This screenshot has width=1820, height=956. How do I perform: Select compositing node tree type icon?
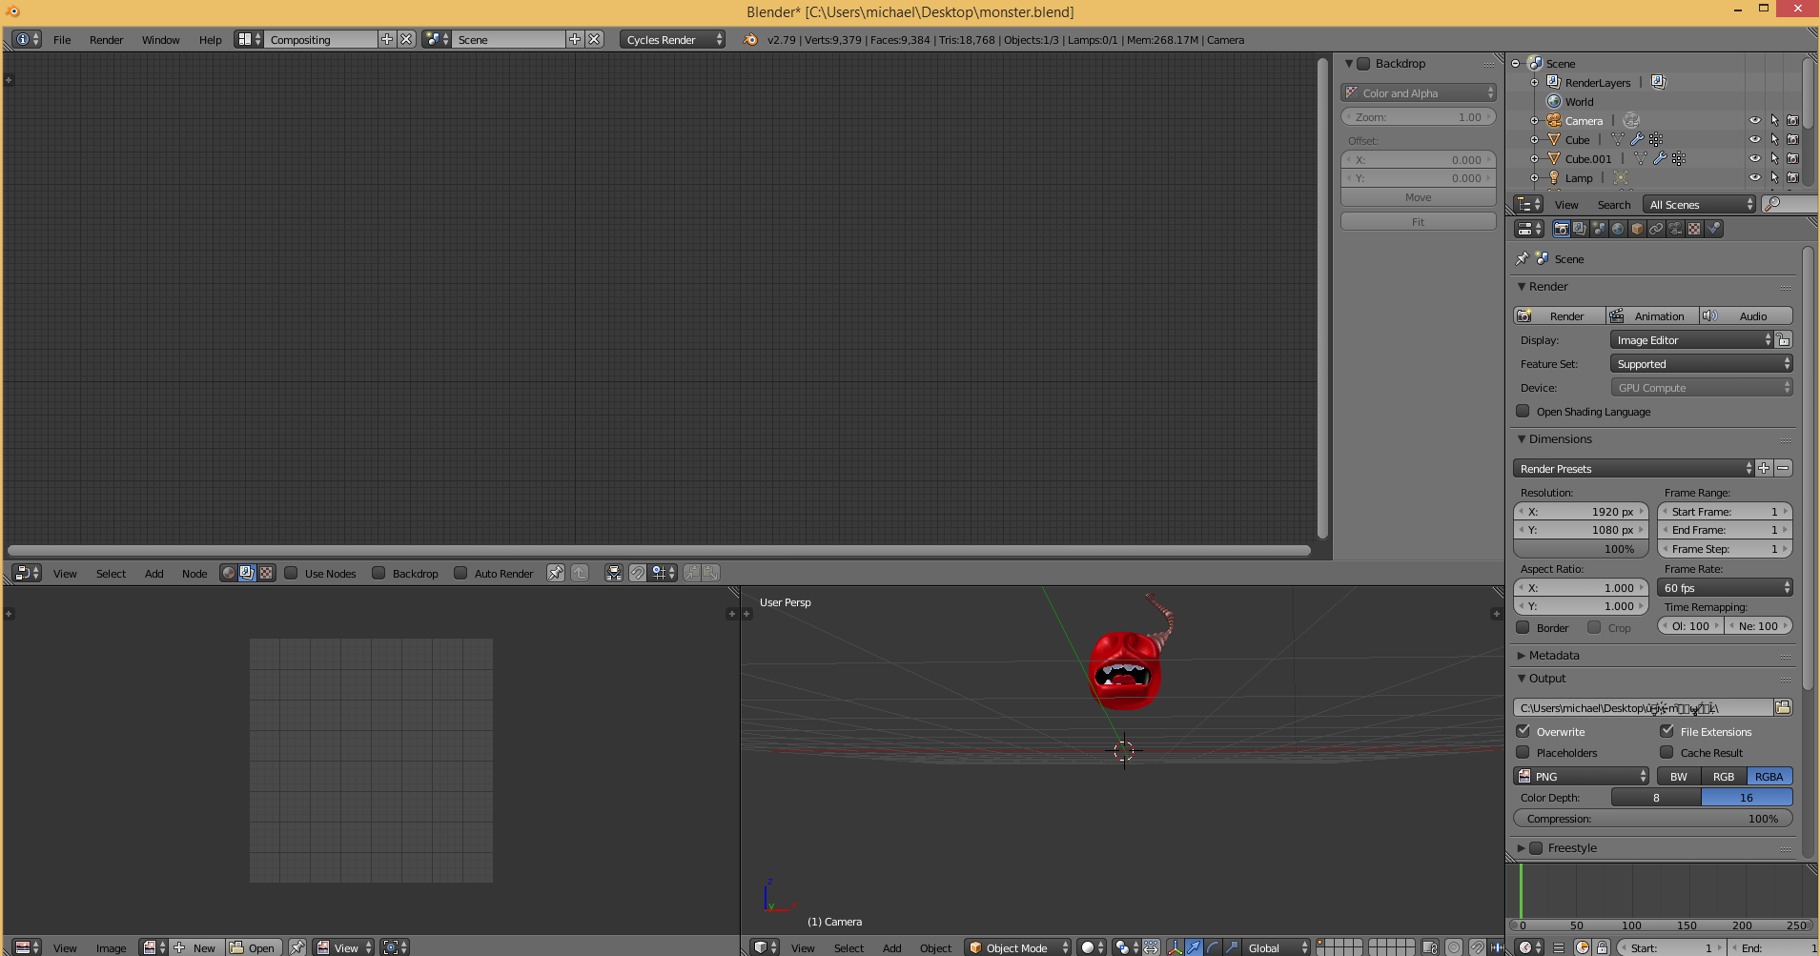[247, 573]
